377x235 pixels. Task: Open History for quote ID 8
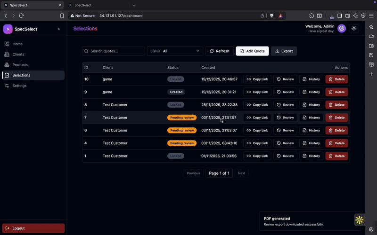point(311,105)
